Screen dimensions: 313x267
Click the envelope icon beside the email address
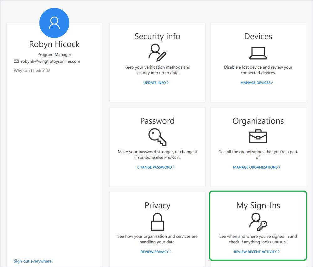pos(16,61)
